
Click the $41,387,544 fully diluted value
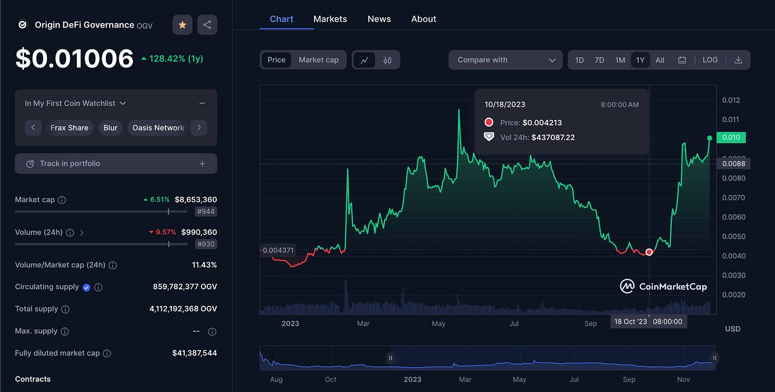click(194, 353)
